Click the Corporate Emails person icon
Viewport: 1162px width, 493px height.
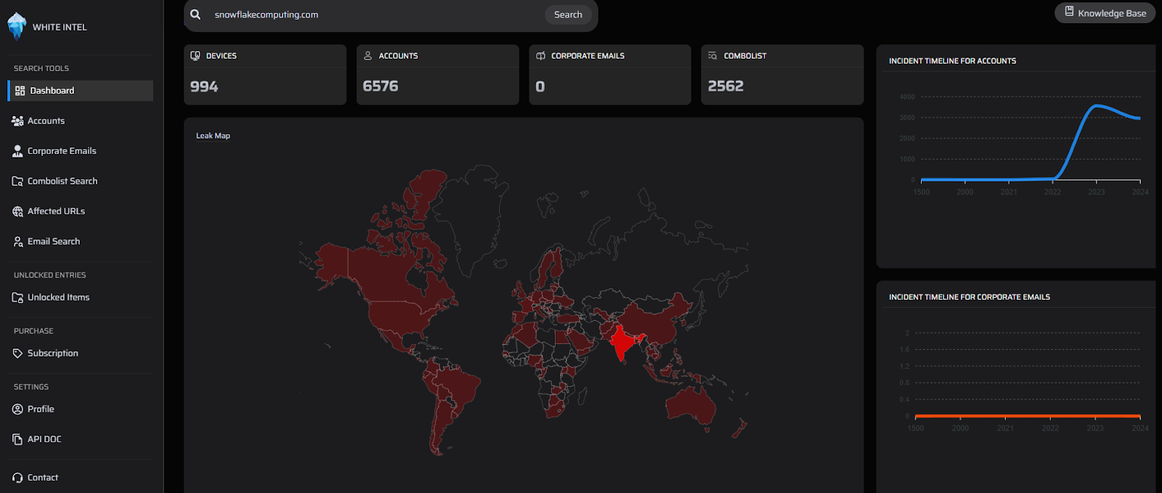coord(17,151)
